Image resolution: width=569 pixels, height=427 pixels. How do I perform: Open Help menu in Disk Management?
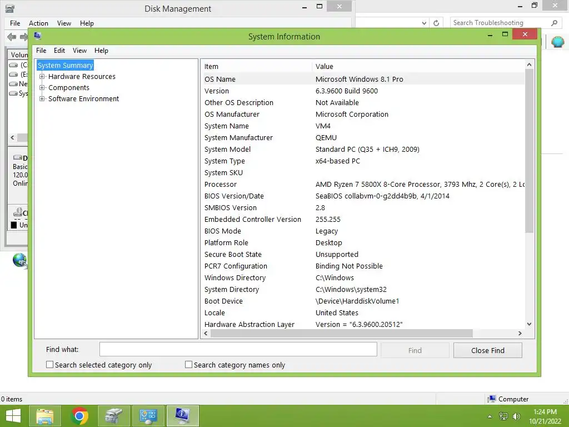point(87,23)
